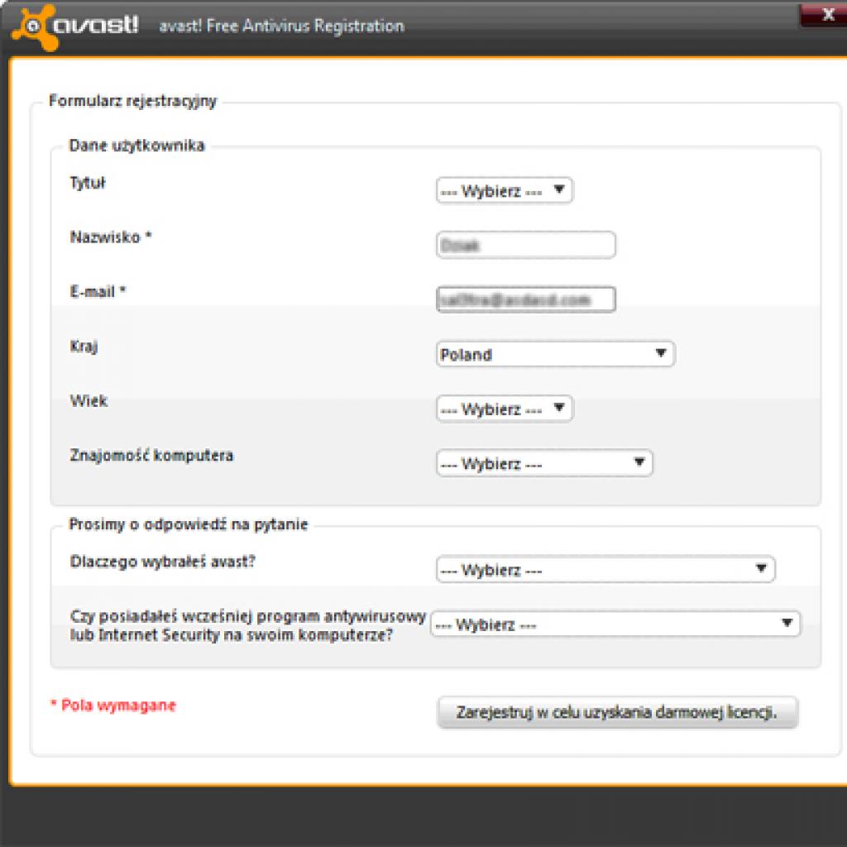This screenshot has height=847, width=847.
Task: Click the "Formularz rejestracyjny" heading
Action: click(133, 101)
